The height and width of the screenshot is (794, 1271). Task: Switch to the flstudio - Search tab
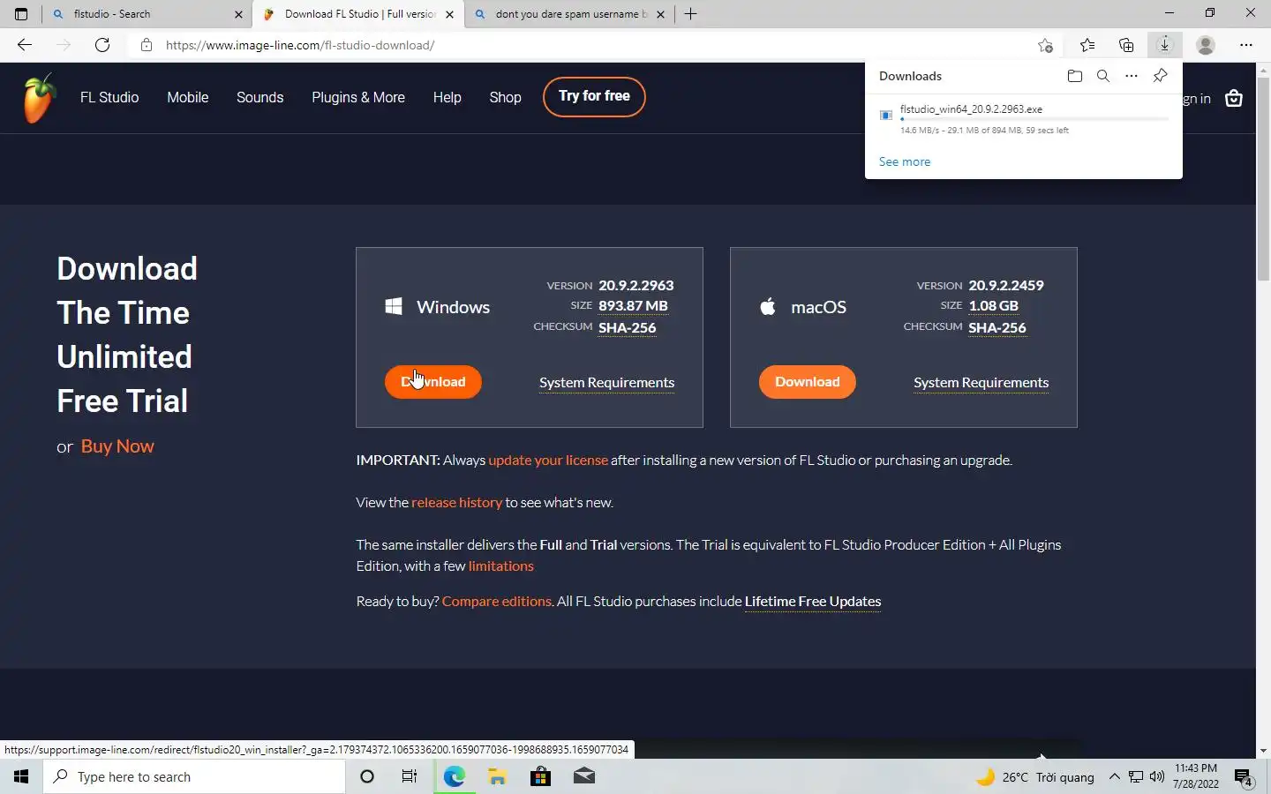(x=146, y=14)
